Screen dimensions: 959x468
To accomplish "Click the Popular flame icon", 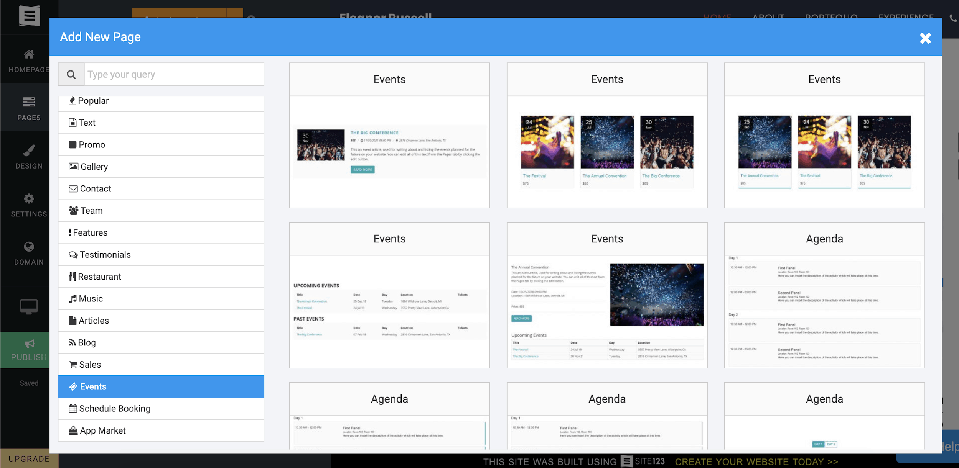I will pos(72,101).
